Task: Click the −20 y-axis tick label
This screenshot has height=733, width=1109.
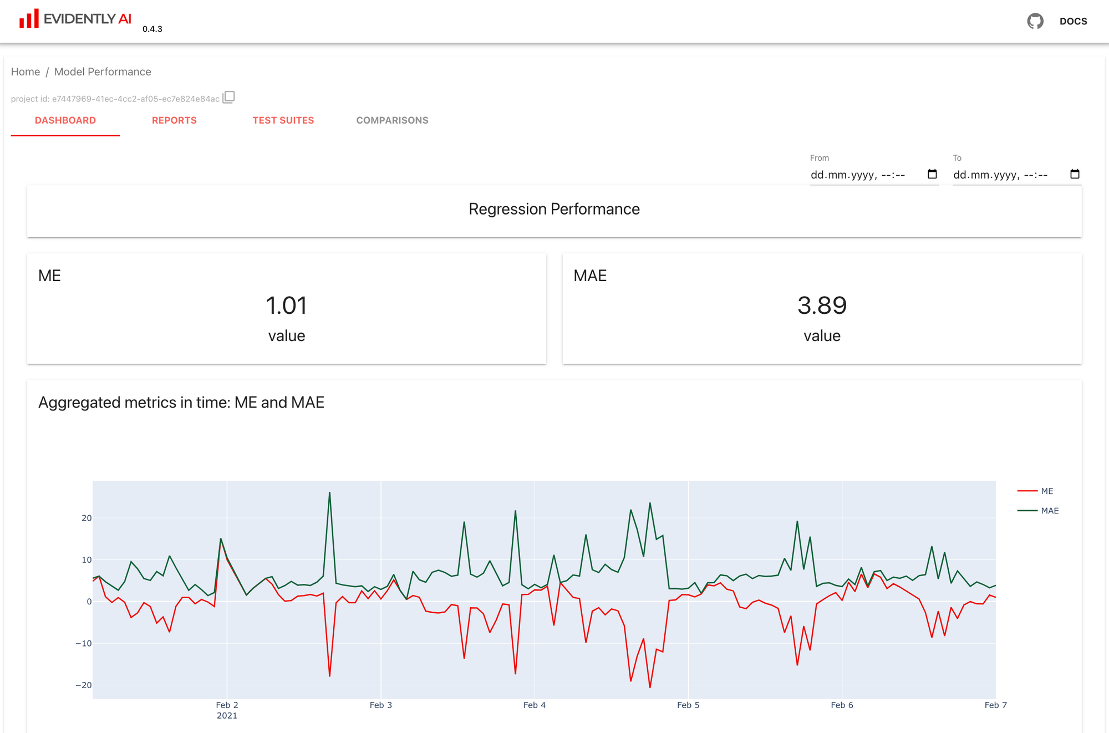Action: 84,685
